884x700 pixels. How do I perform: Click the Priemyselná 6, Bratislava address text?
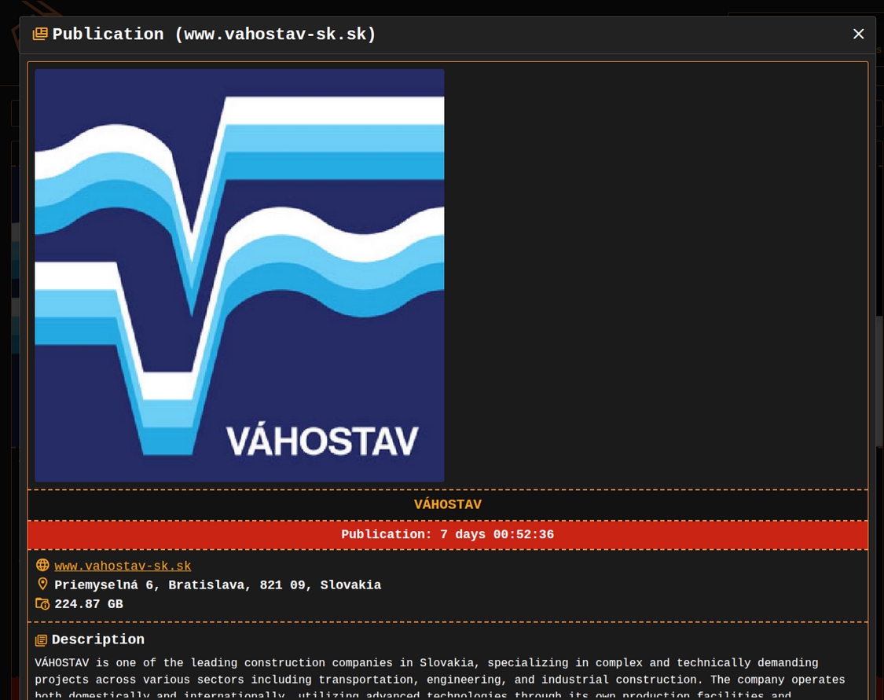click(217, 585)
